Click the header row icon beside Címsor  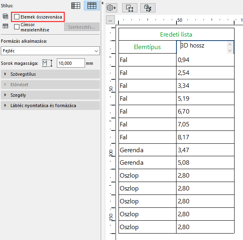5,27
